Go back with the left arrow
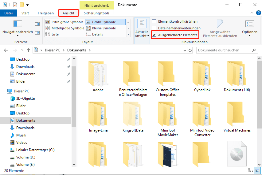This screenshot has height=175, width=262. tap(6, 50)
